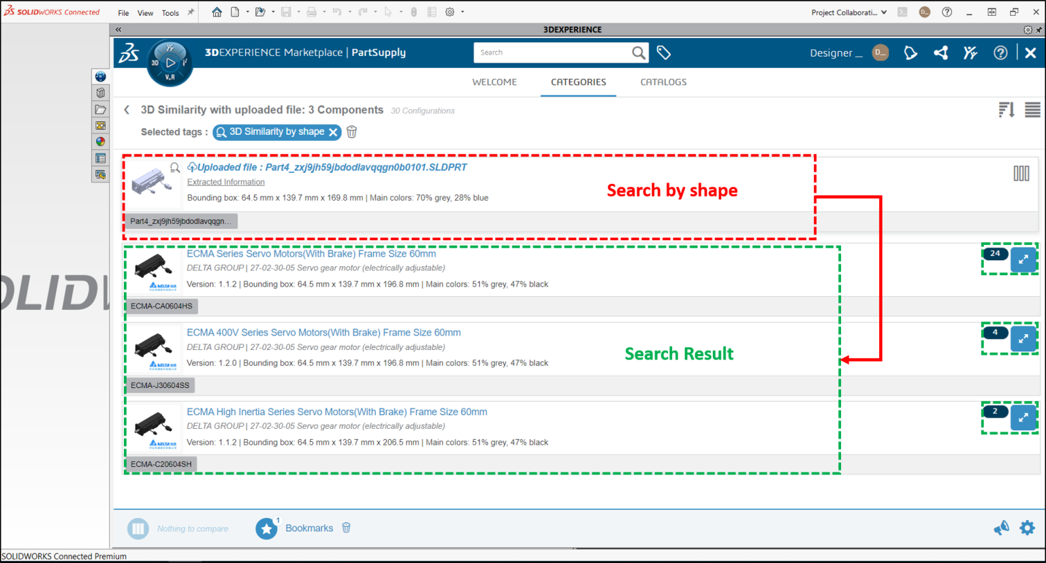Open the notifications bell in PartSupply header
The image size is (1046, 563).
point(910,52)
